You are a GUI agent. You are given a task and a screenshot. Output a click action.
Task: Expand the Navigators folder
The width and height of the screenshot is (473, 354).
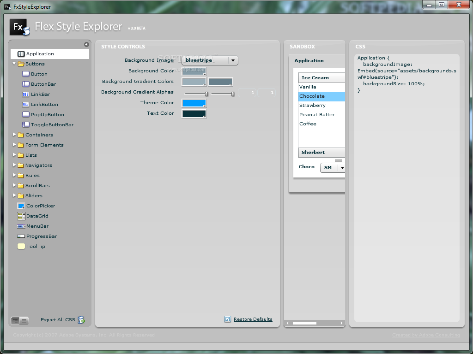pyautogui.click(x=14, y=165)
